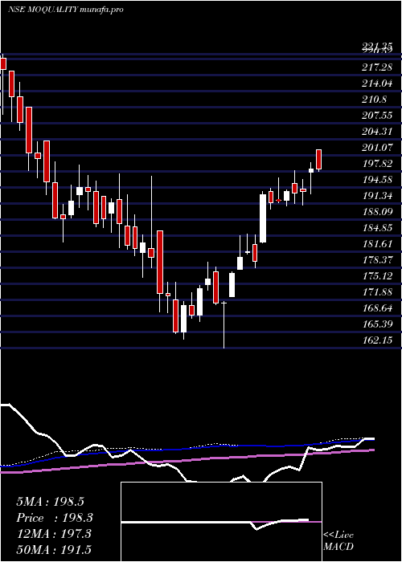402x562 pixels.
Task: Click the 165.39 price level label
Action: point(377,324)
